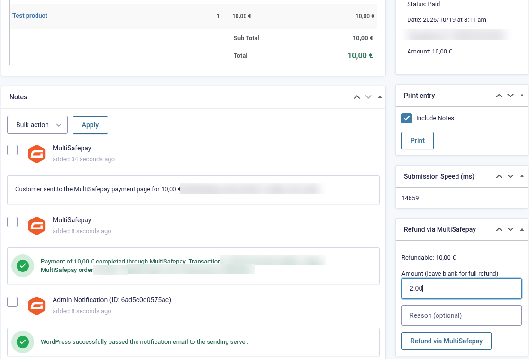Click the Admin Notification (ID: 6ad5c0d0575ac) title
529x359 pixels.
pyautogui.click(x=112, y=300)
